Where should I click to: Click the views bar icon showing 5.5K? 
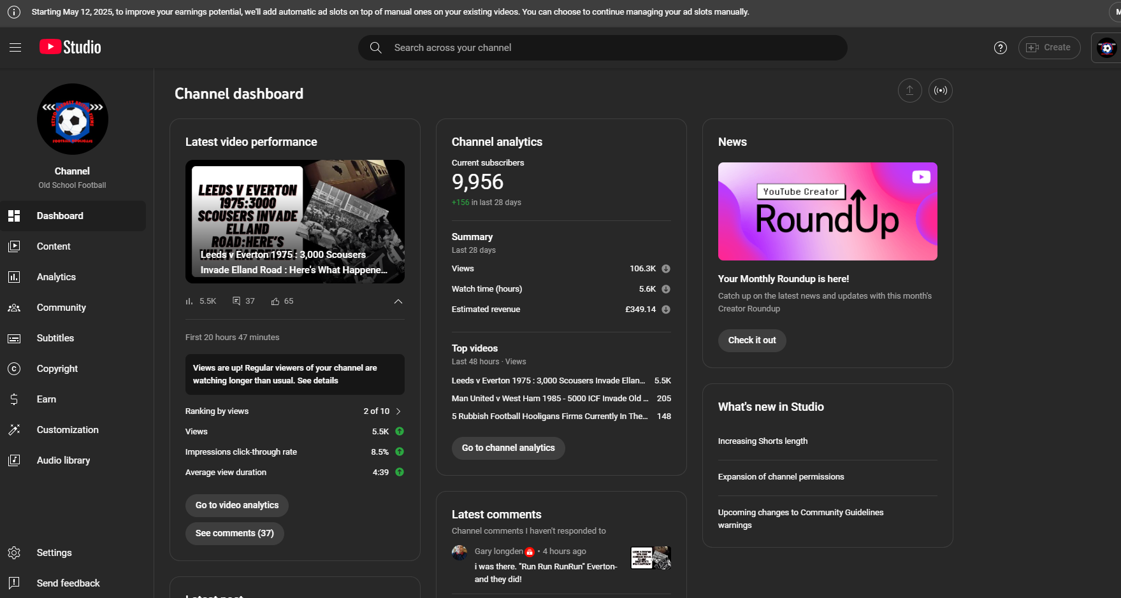(189, 301)
